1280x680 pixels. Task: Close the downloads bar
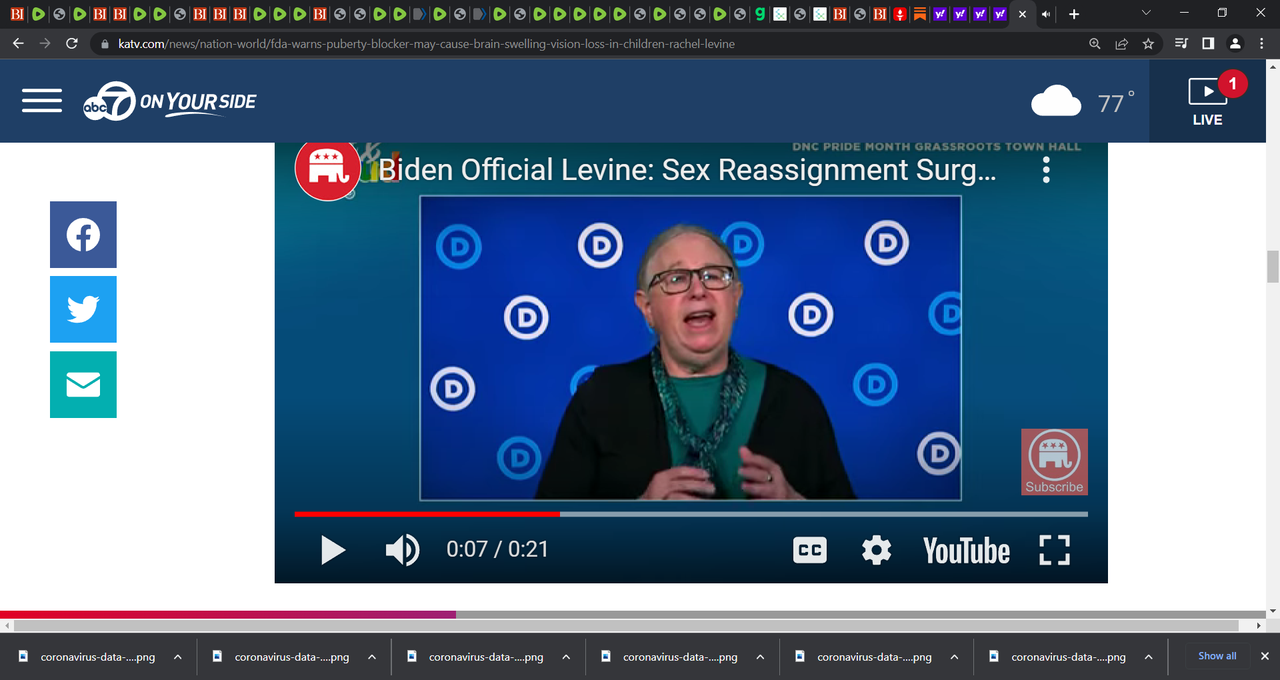click(1264, 656)
